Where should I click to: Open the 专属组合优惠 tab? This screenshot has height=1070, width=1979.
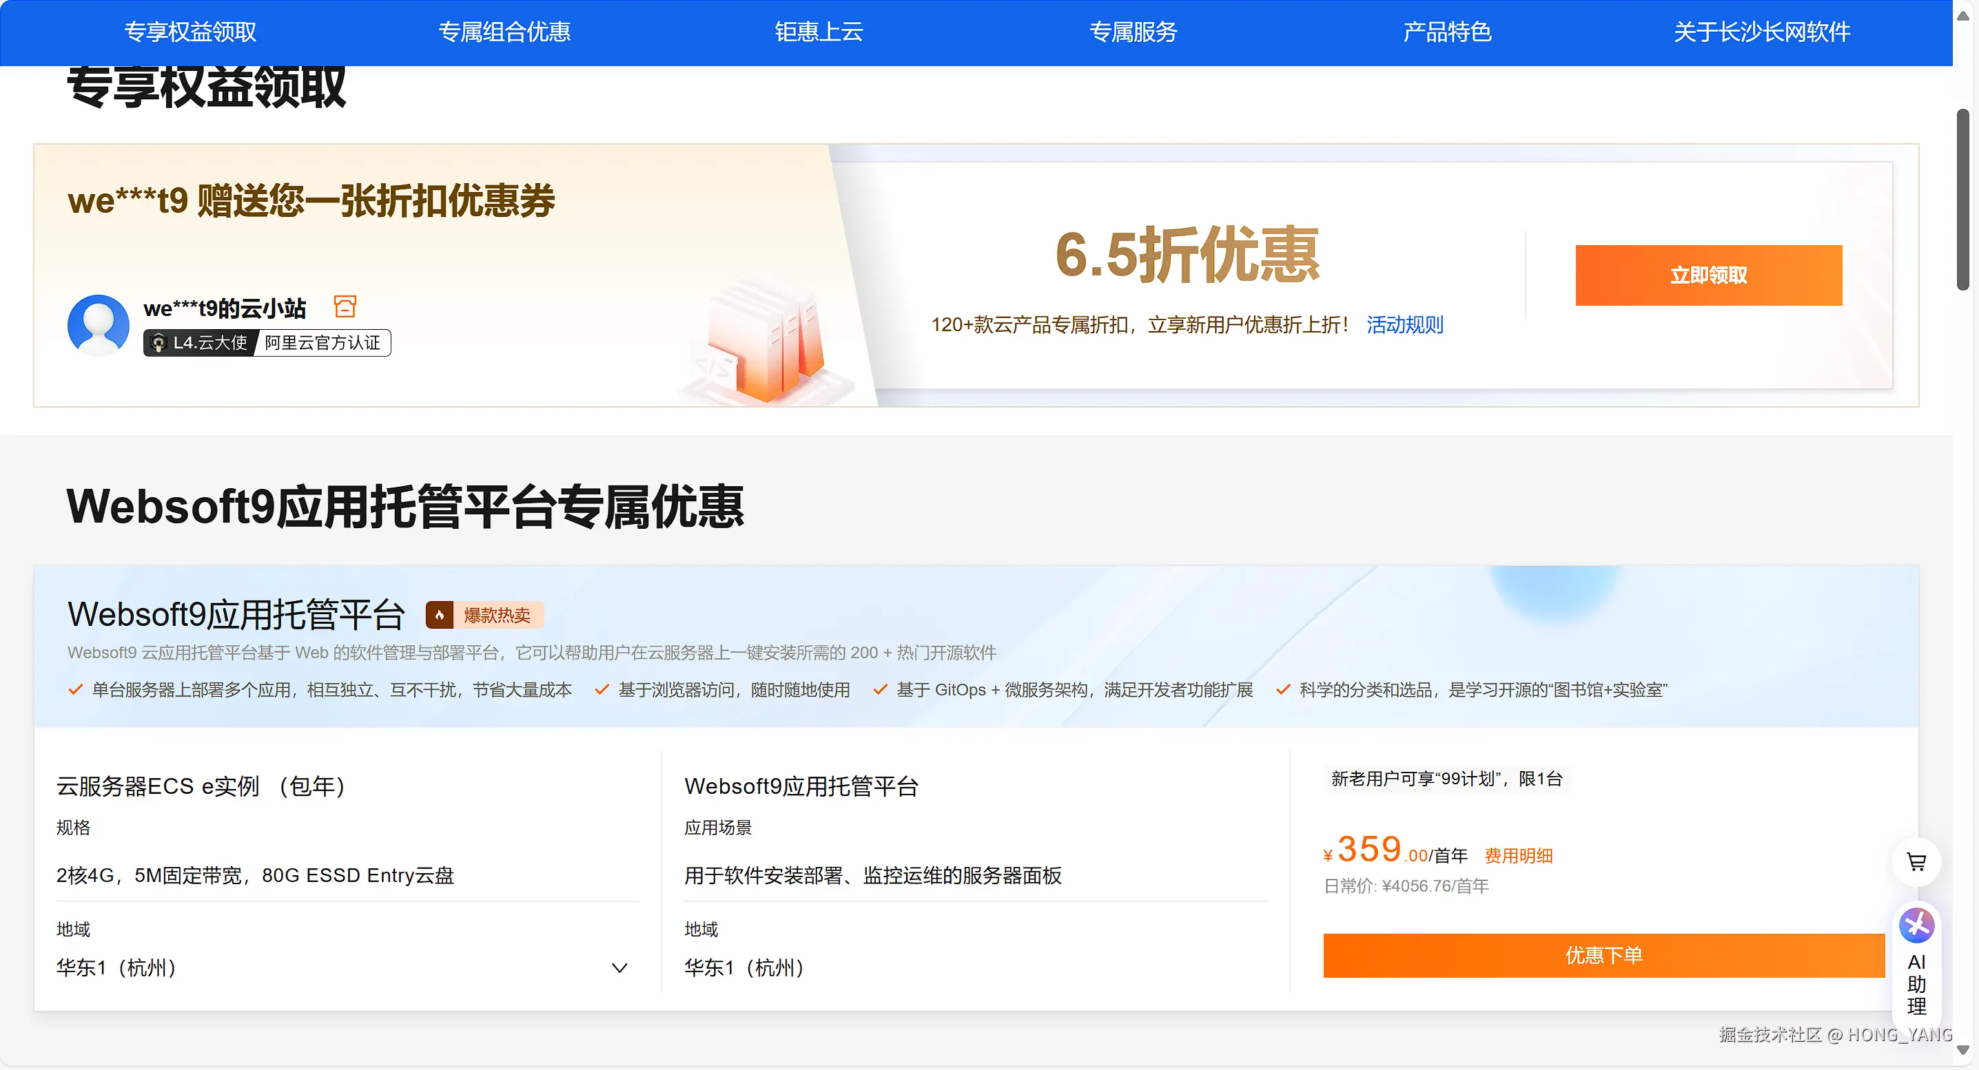(x=504, y=32)
